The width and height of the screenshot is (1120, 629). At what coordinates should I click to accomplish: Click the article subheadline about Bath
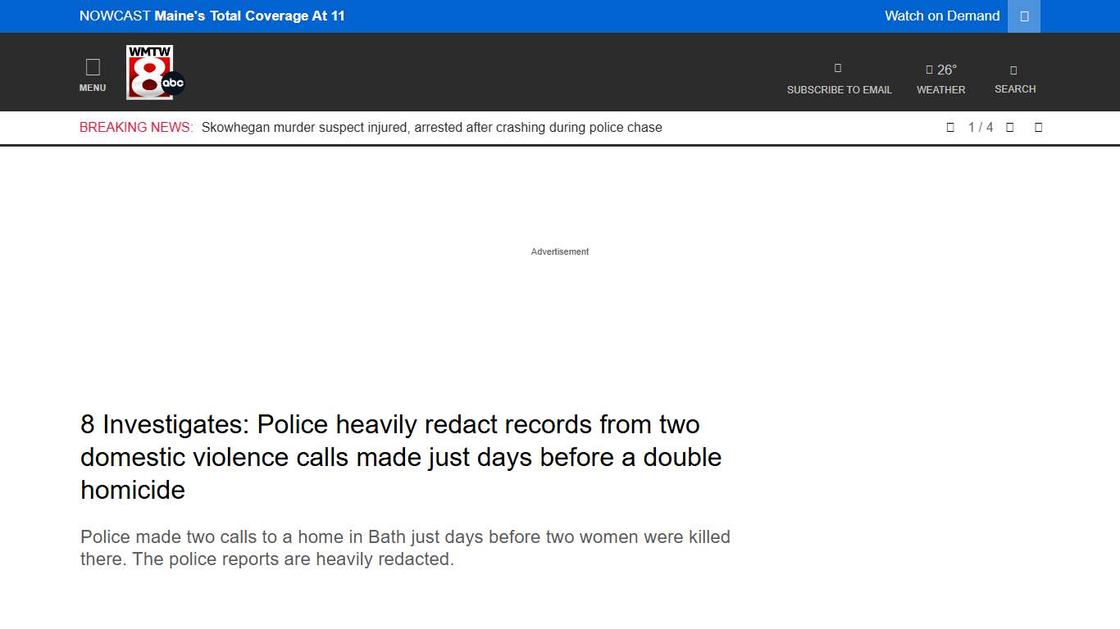click(x=405, y=548)
